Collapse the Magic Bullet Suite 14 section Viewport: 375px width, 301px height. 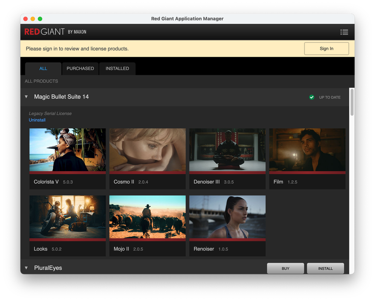point(26,97)
